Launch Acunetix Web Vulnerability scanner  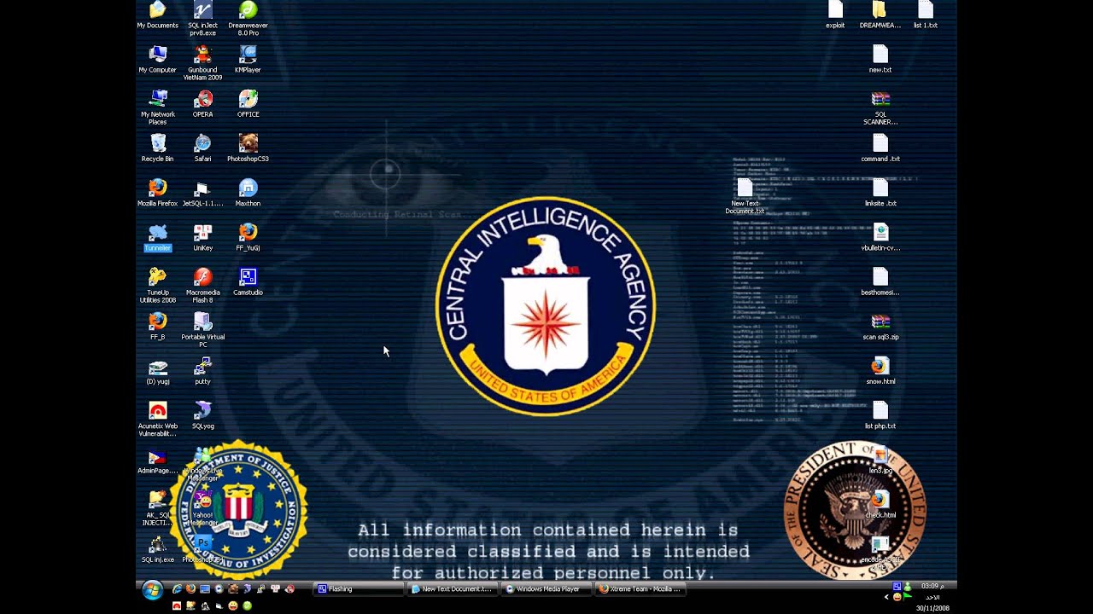[157, 419]
